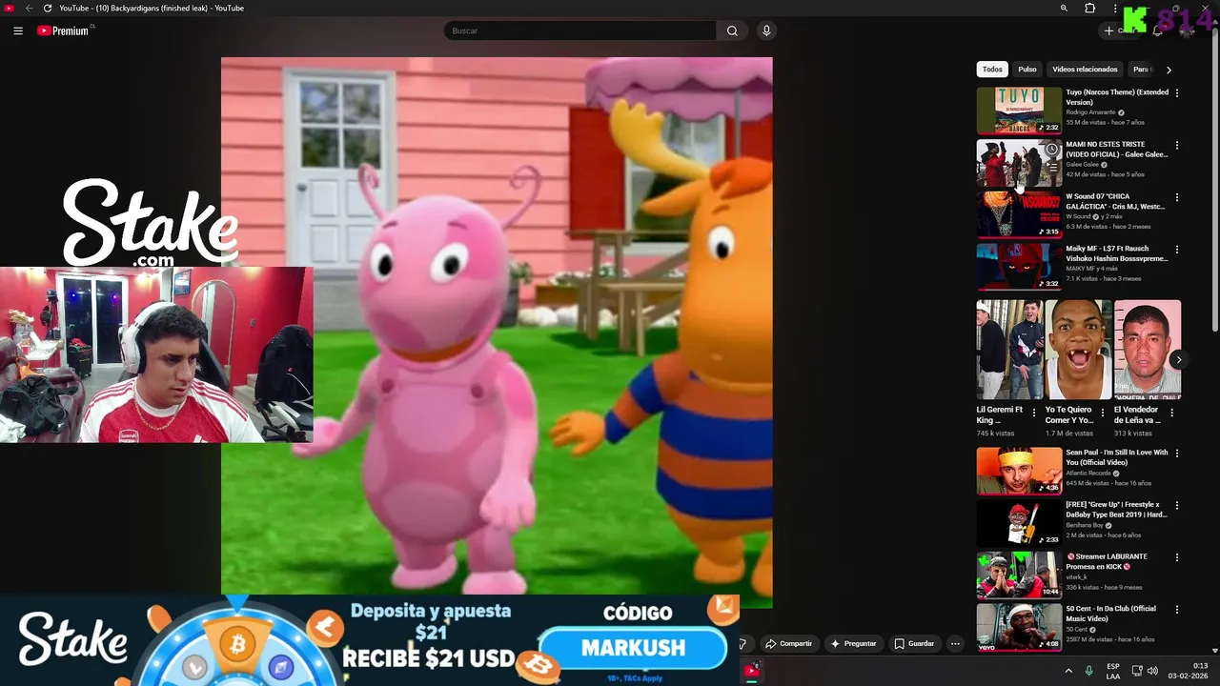This screenshot has width=1220, height=686.
Task: Open the Lil Geremi Ft King short thumbnail
Action: [x=1009, y=350]
